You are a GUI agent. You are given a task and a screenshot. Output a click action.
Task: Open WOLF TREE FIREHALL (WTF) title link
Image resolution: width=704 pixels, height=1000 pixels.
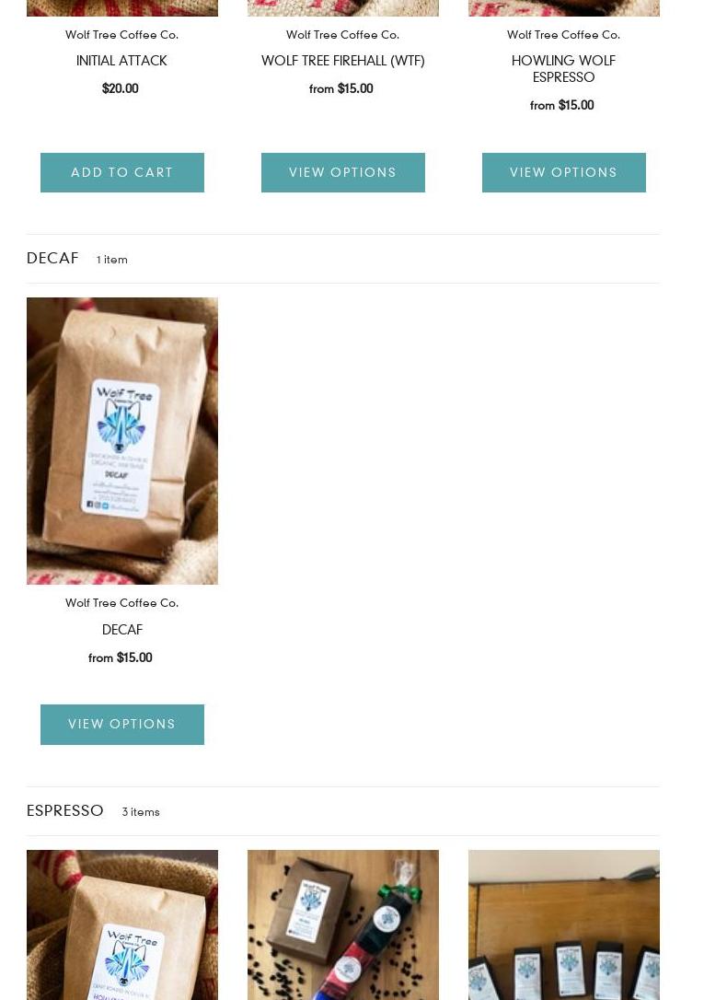pos(342,61)
